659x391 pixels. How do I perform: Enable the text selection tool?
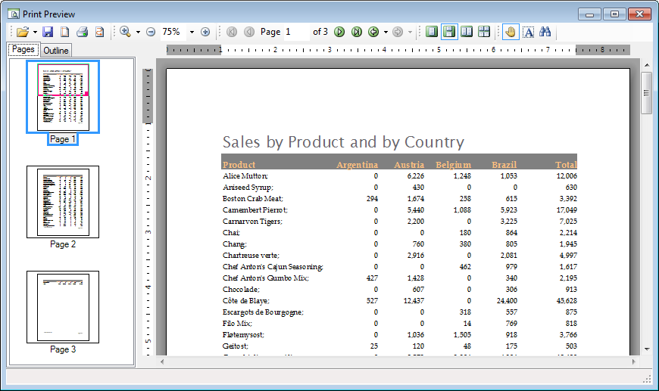coord(528,32)
